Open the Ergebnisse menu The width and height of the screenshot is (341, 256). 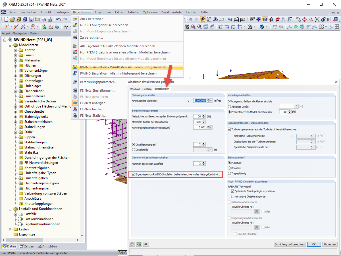point(103,12)
